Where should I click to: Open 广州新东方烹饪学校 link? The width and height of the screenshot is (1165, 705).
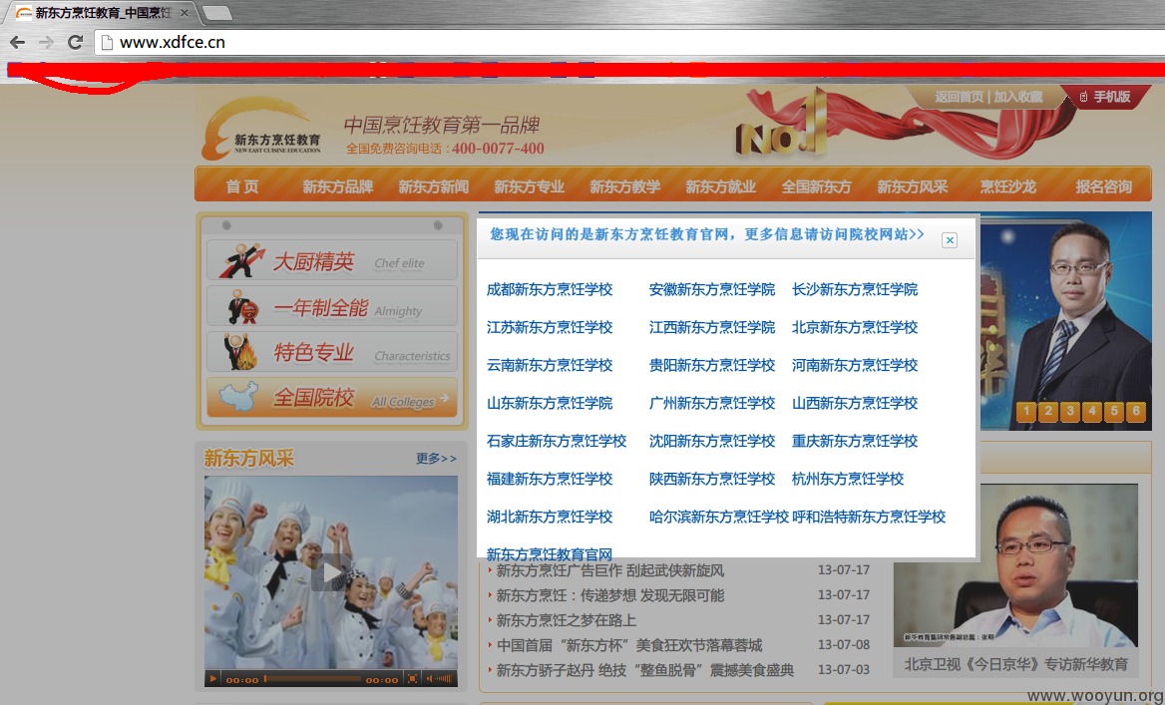pos(712,403)
